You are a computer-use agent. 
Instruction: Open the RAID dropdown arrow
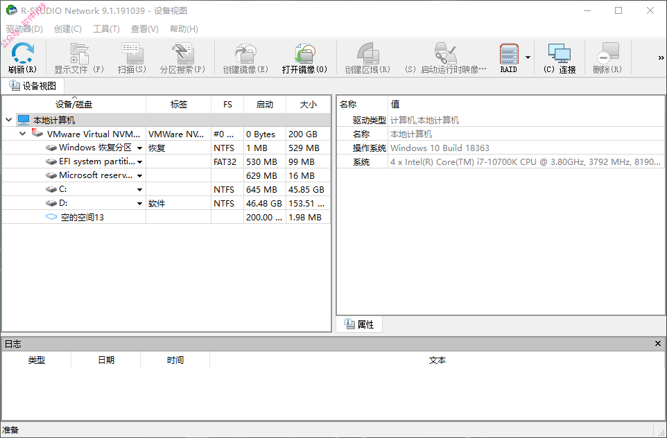pos(528,58)
